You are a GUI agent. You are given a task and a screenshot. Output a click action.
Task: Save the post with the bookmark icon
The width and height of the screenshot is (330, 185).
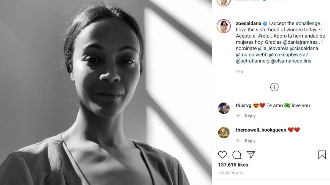point(322,155)
